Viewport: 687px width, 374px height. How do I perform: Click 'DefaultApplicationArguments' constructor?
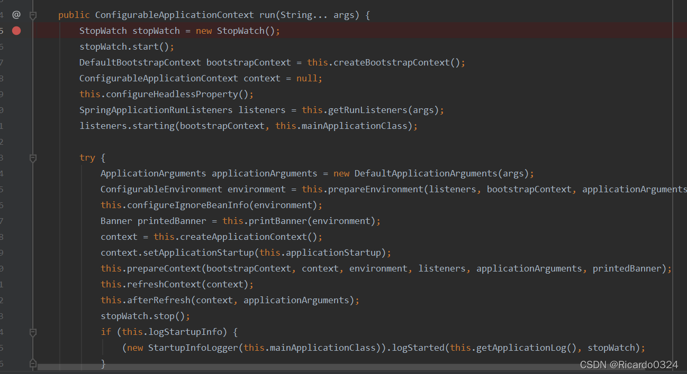pyautogui.click(x=426, y=173)
